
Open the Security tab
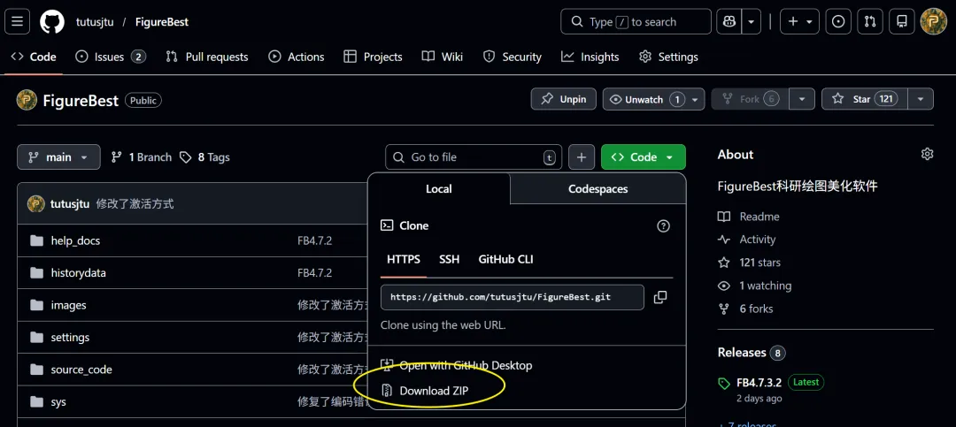pos(513,57)
